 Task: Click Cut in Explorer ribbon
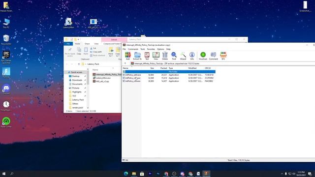pyautogui.click(x=93, y=48)
